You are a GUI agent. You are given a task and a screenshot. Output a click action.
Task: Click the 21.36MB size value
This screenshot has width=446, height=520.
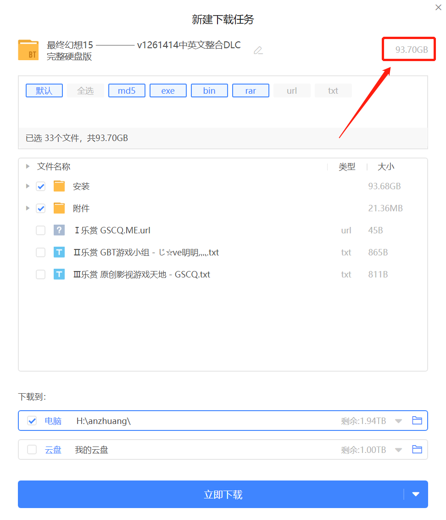[385, 208]
